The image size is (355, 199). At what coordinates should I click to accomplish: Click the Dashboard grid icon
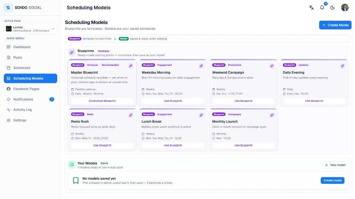[9, 47]
